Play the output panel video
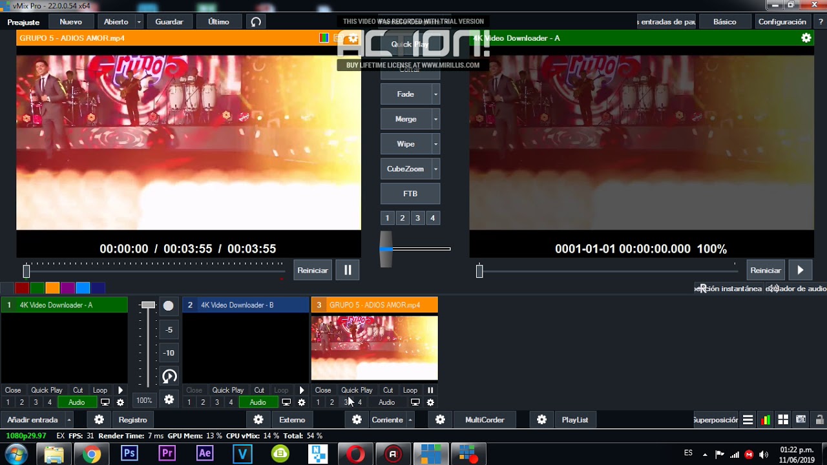827x465 pixels. 801,271
